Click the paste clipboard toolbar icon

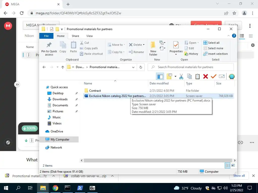pos(198,76)
